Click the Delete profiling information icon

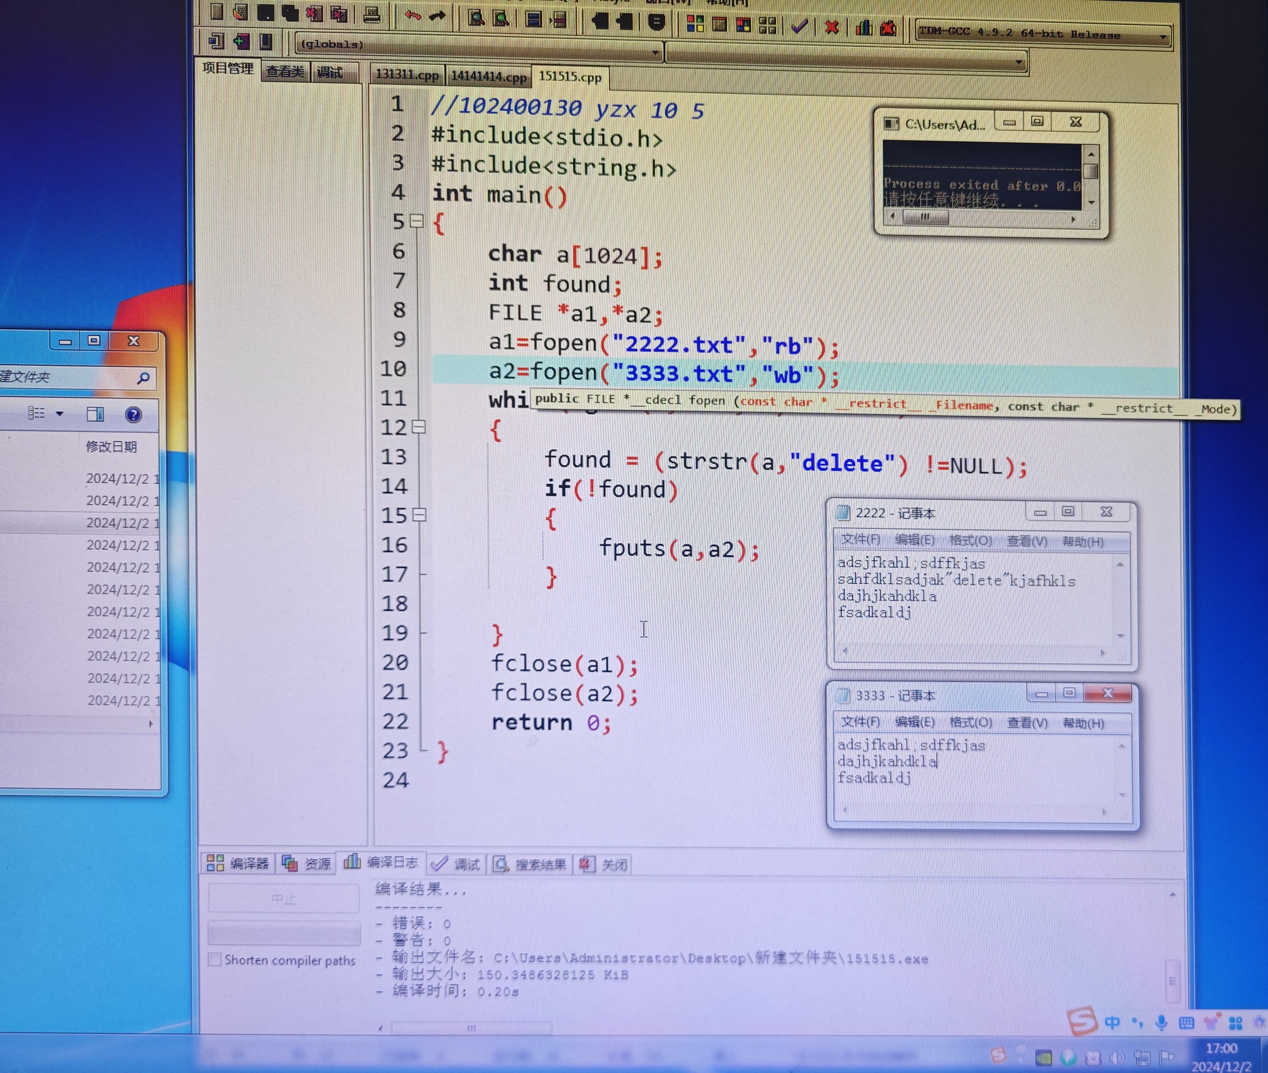888,28
